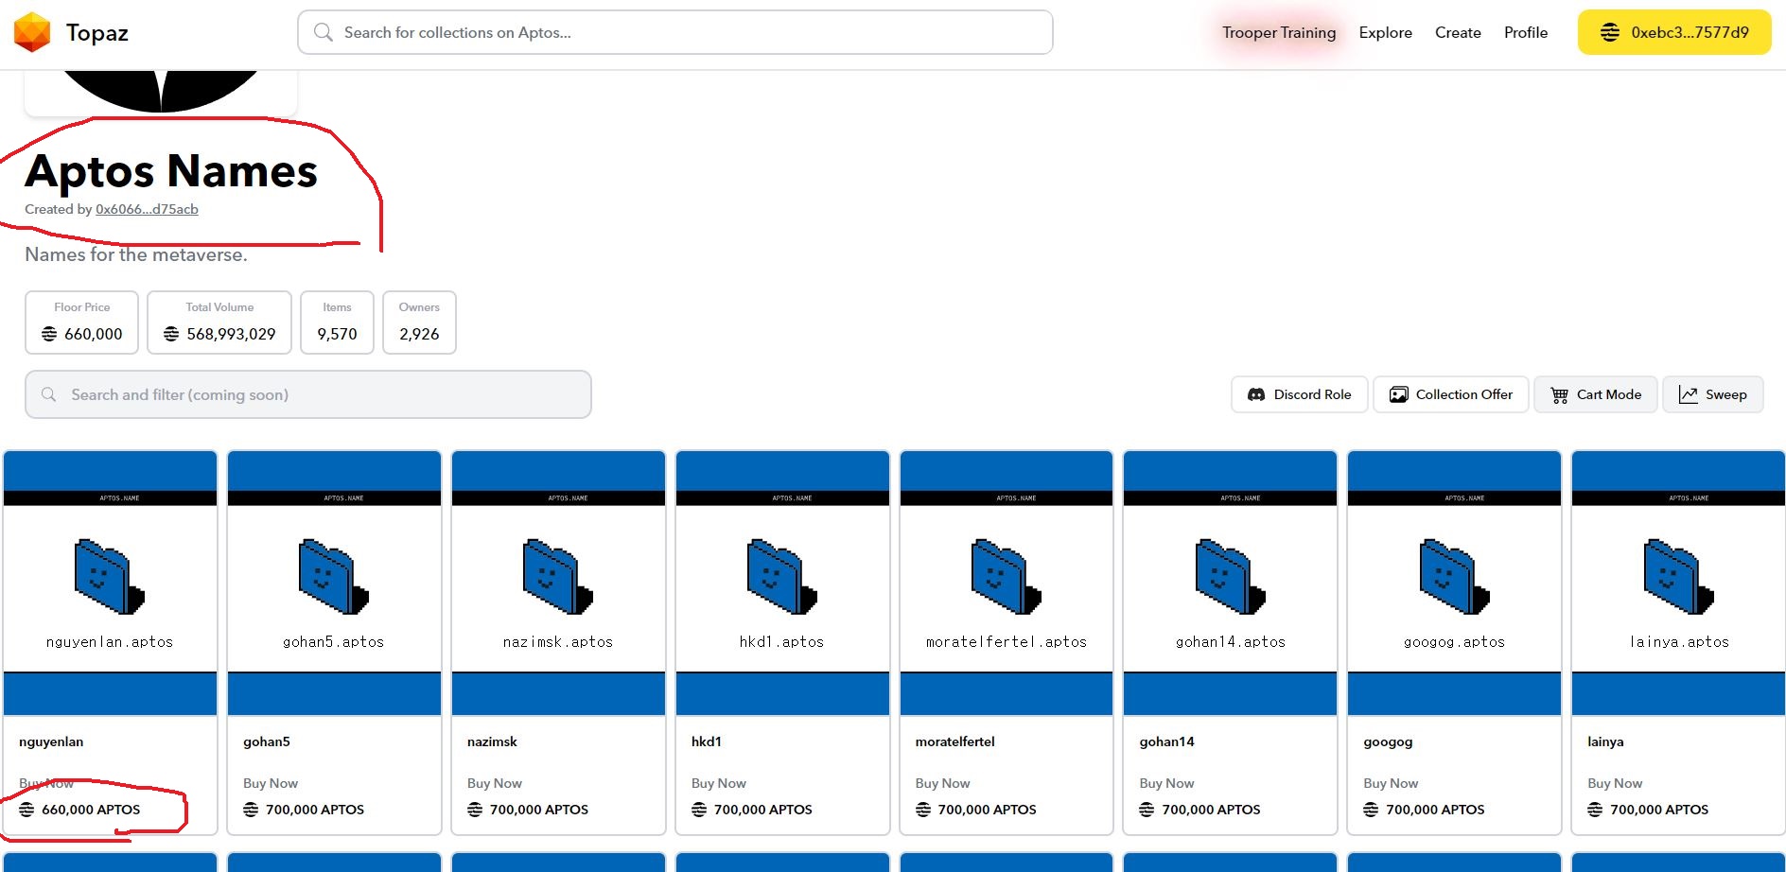Viewport: 1786px width, 872px height.
Task: Click Buy Now on the hkd1 card
Action: [x=719, y=783]
